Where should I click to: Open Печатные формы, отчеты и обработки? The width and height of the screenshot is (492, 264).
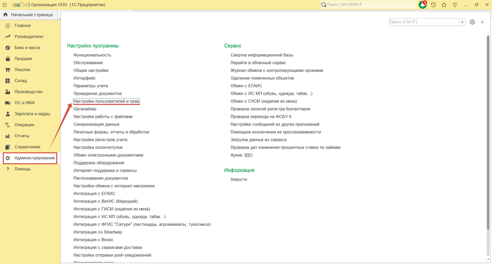tap(111, 132)
